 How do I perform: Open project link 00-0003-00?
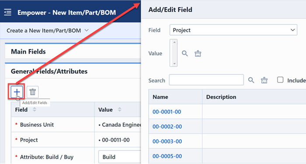167,141
